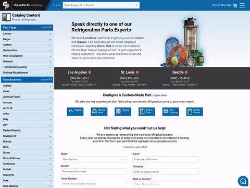250x188 pixels.
Task: Call Seattle number (800) 715-3416
Action: (180, 78)
